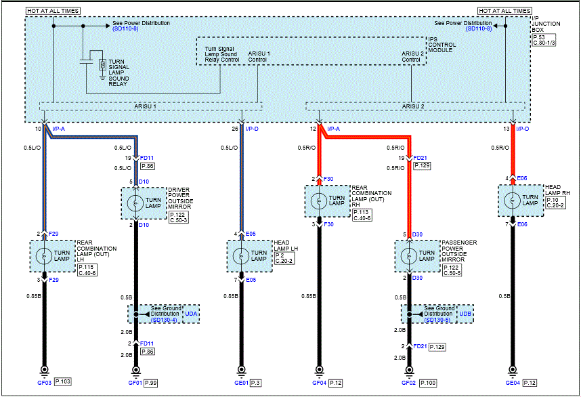Click the IPS CONTROL MODULE label
This screenshot has height=397, width=581.
coord(442,45)
